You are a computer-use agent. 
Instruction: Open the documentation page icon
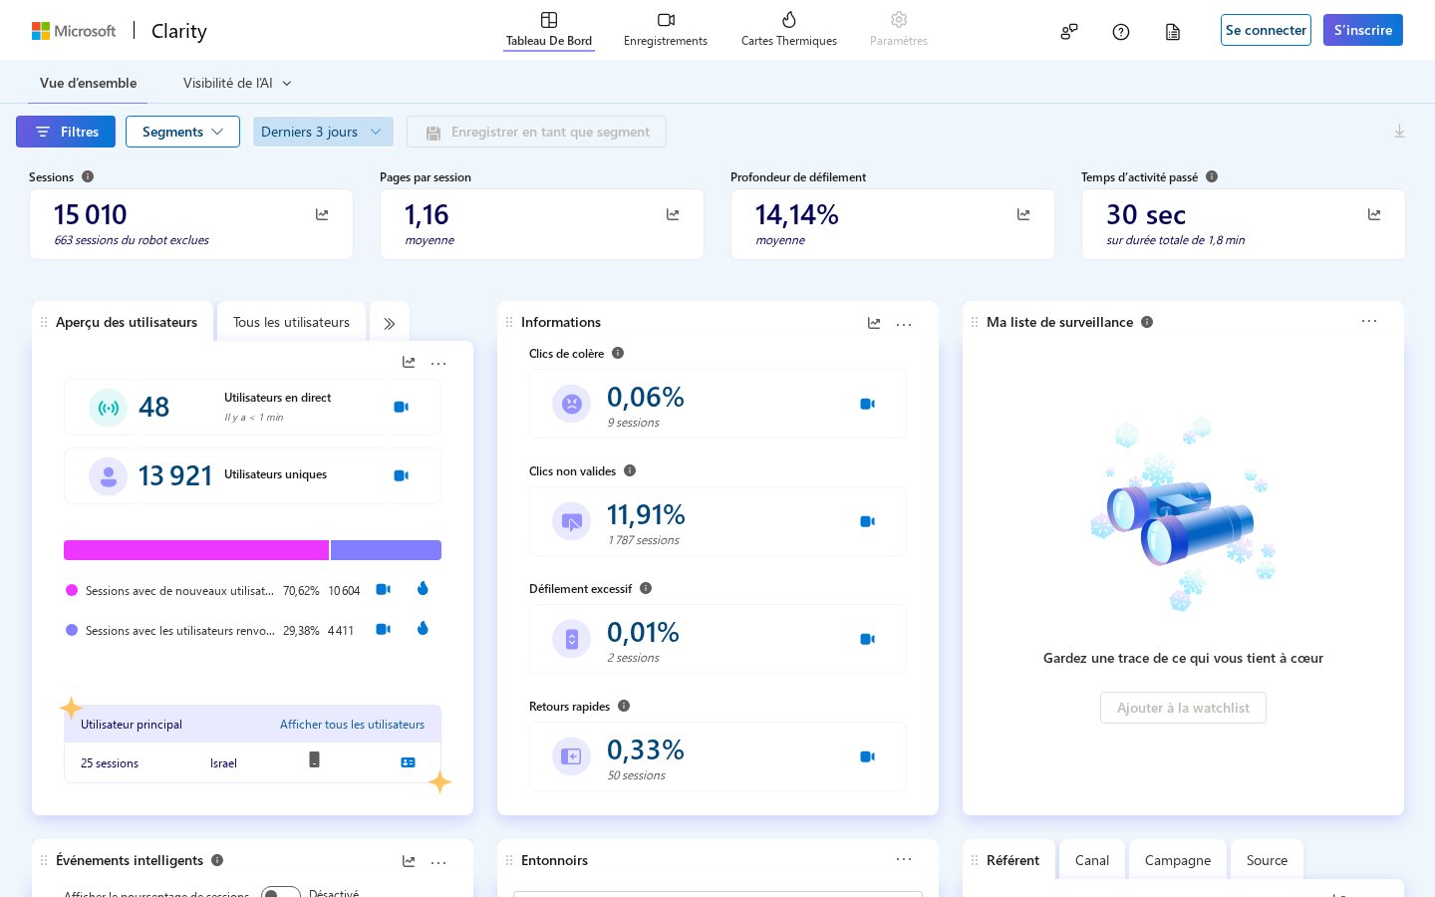(x=1173, y=32)
